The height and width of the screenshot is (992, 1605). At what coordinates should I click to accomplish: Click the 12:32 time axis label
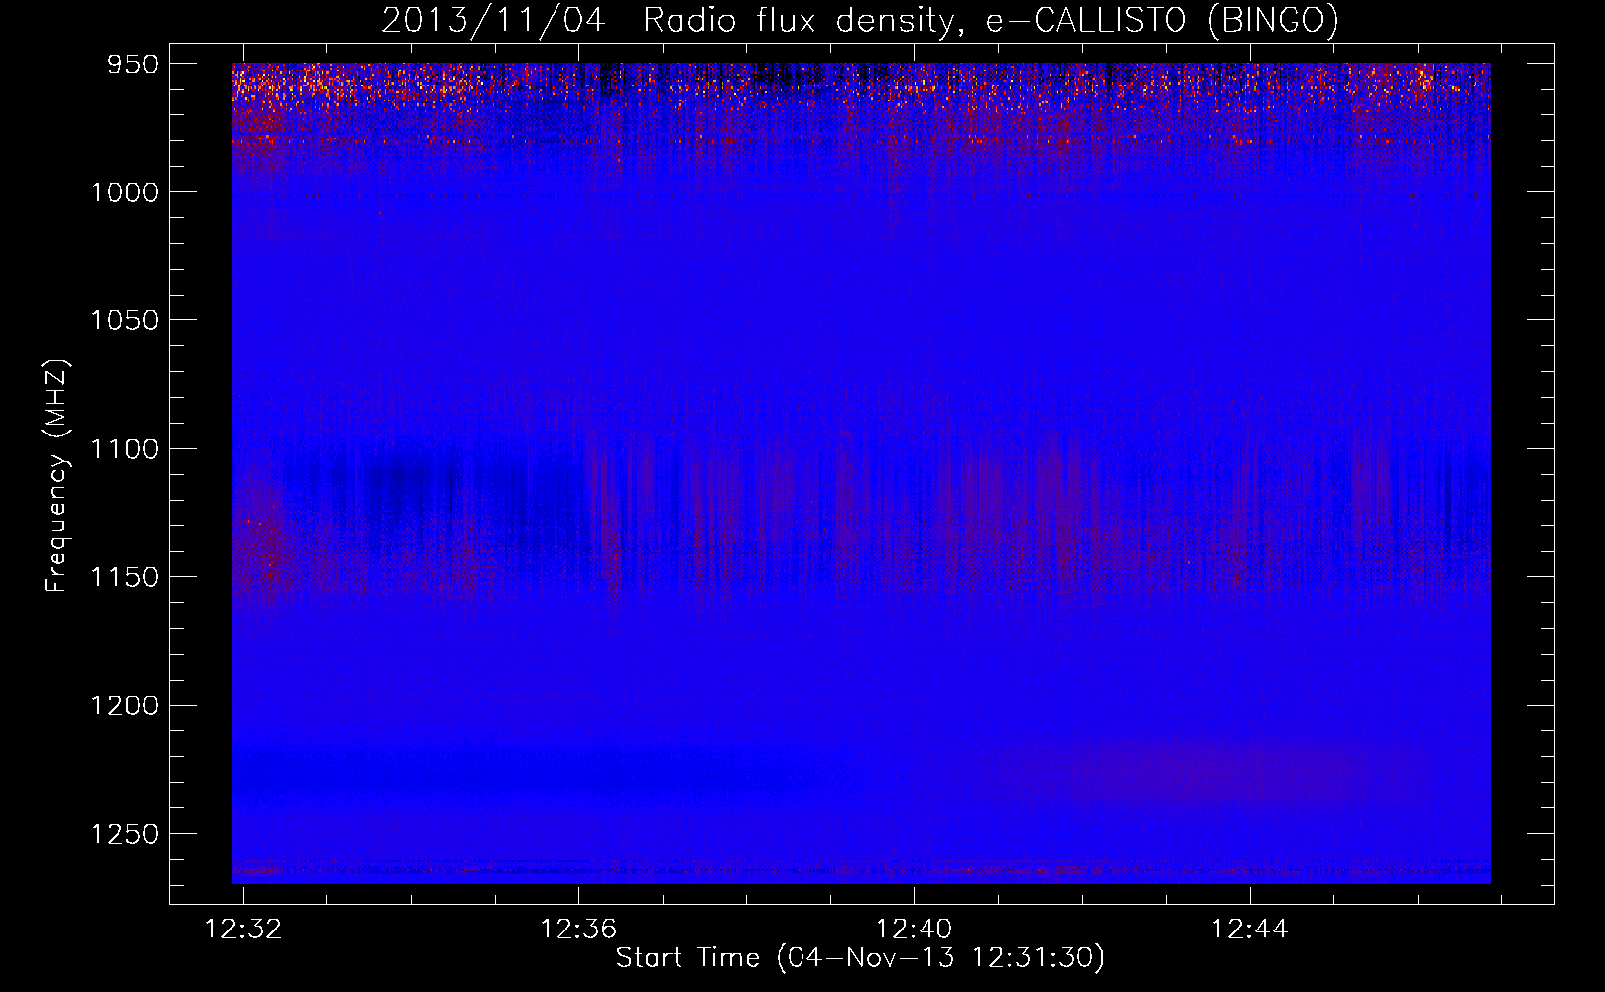pyautogui.click(x=243, y=929)
